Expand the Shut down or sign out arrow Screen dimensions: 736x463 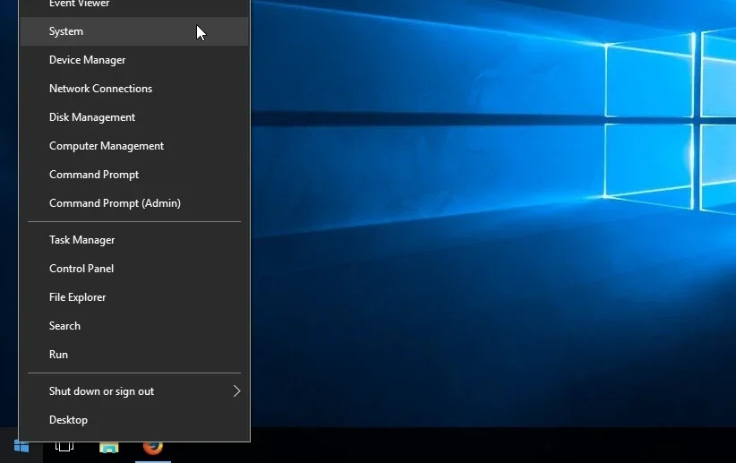point(236,391)
